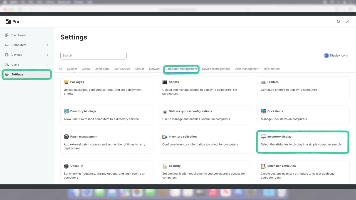Viewport: 356px width, 200px height.
Task: Click the Printers icon
Action: tap(263, 82)
